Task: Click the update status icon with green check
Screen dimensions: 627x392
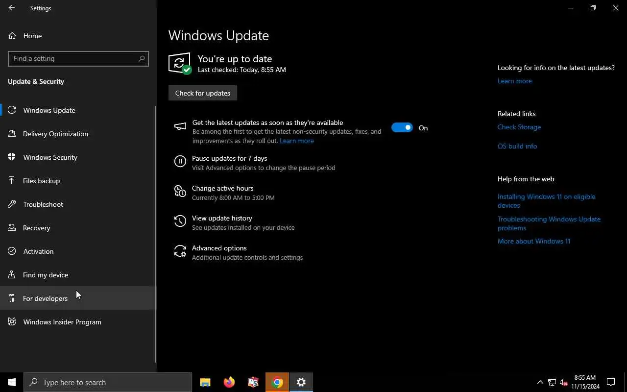Action: 180,63
